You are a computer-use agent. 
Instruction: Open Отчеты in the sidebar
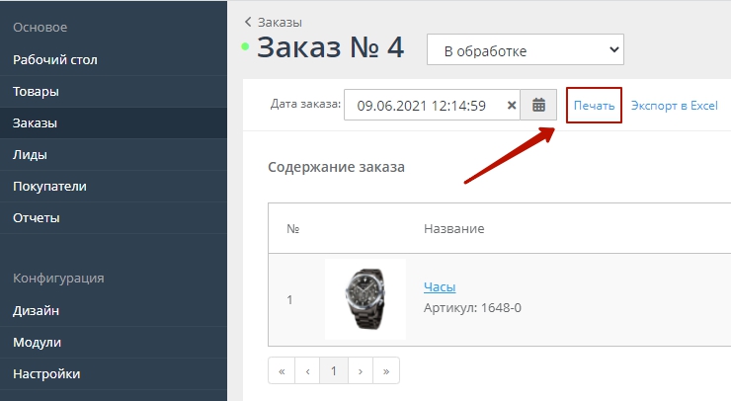pyautogui.click(x=37, y=217)
